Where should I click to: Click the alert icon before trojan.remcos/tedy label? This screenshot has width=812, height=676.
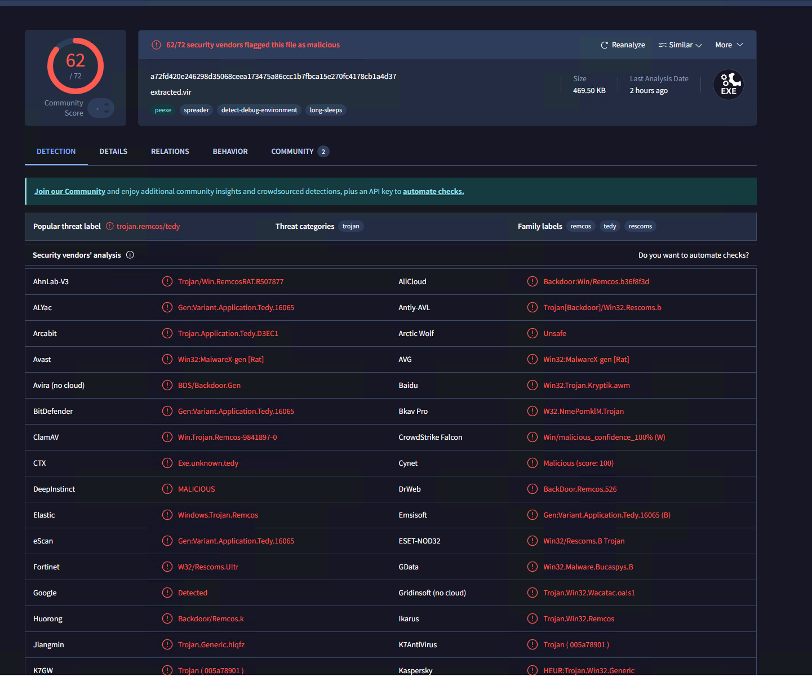pyautogui.click(x=110, y=226)
